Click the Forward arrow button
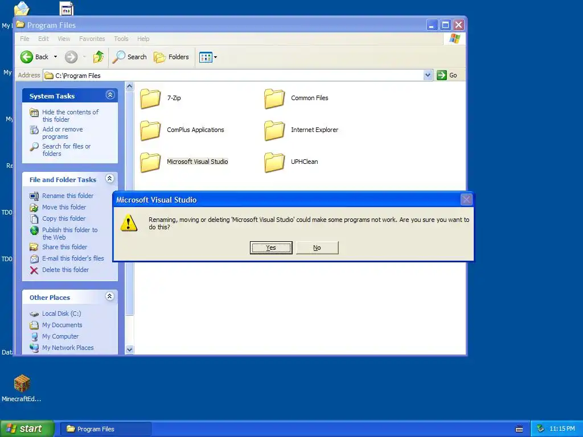The height and width of the screenshot is (437, 583). click(71, 57)
